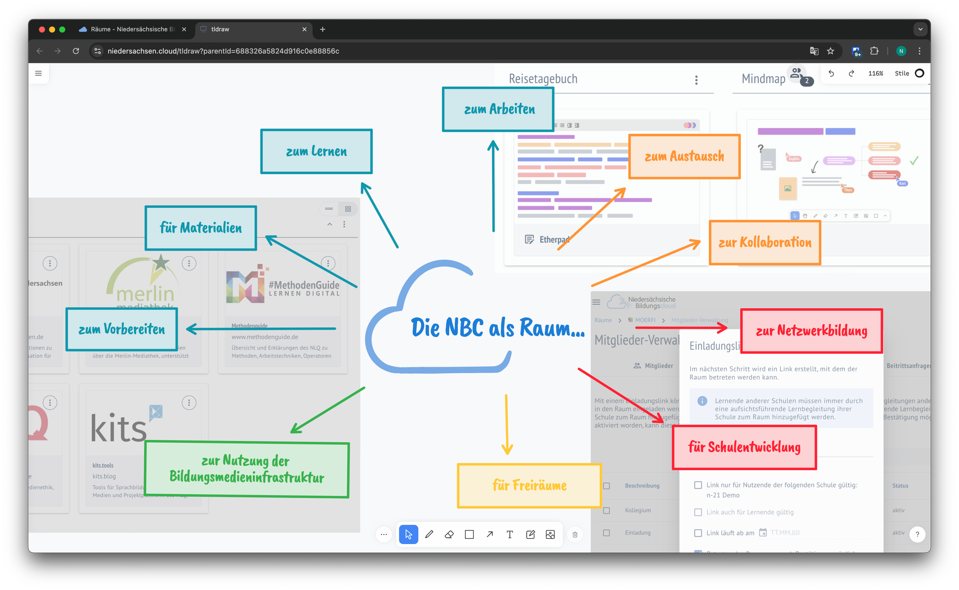Select the Sticky note tool
The width and height of the screenshot is (959, 590).
coord(530,534)
